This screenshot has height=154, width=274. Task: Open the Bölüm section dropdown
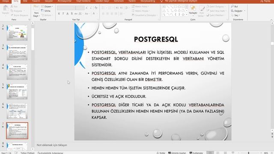(x=47, y=15)
